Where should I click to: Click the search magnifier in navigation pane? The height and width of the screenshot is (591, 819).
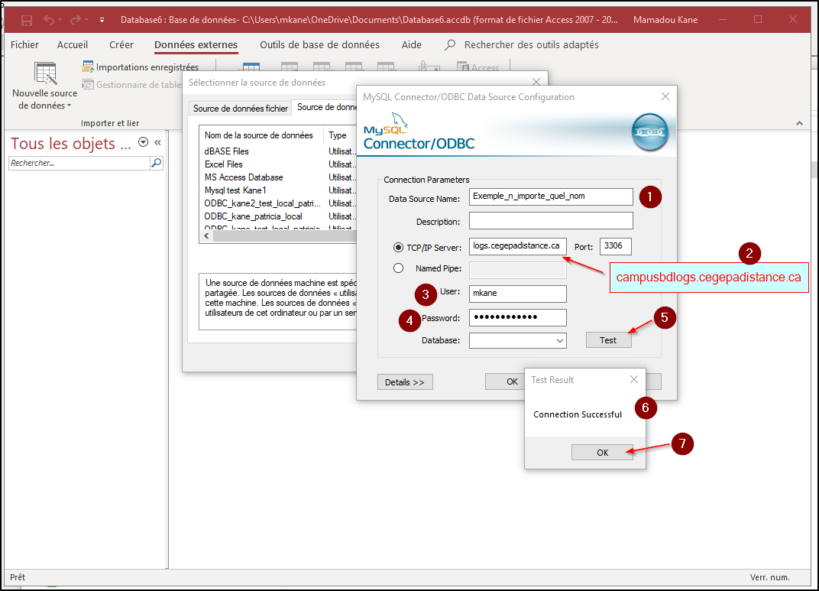coord(156,163)
